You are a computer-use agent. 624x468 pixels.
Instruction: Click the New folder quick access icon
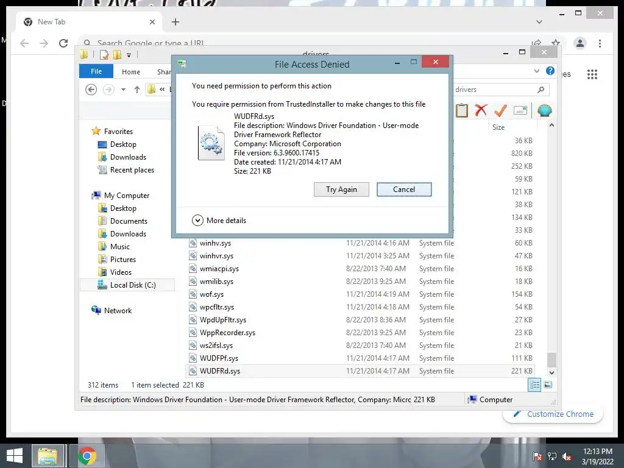[x=117, y=54]
